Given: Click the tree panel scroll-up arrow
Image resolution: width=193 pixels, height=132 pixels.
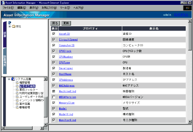Looking at the screenshot, I should click(x=45, y=79).
